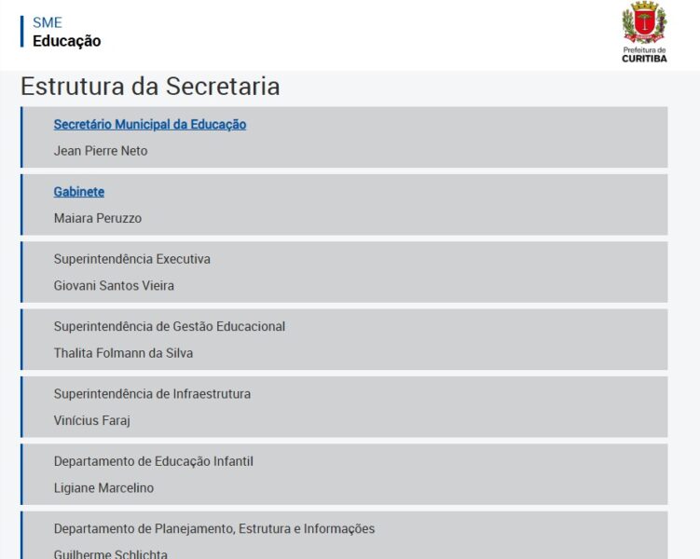700x559 pixels.
Task: Select Superintendência de Gestão Educacional entry
Action: click(x=170, y=327)
